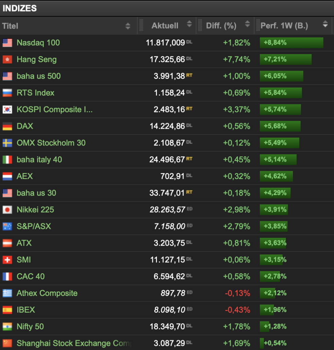The image size is (334, 350).
Task: Click the drag handle left of Diff. (%)
Action: click(x=200, y=25)
